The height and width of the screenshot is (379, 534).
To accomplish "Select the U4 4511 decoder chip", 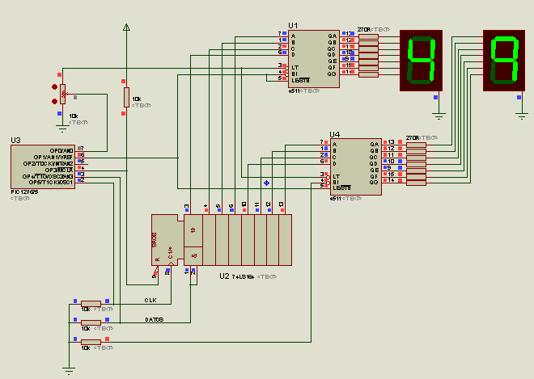I will (355, 166).
